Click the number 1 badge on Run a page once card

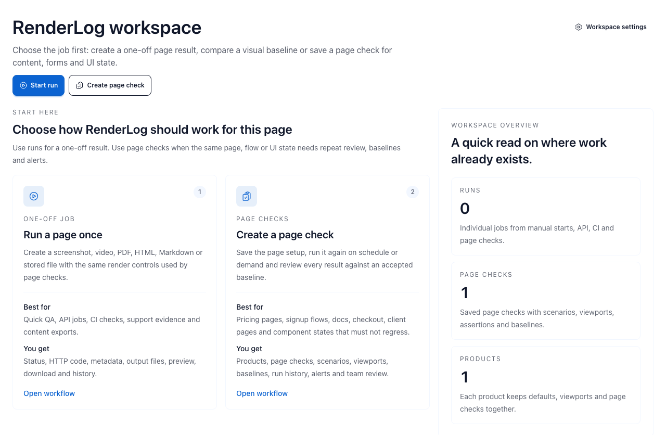click(x=200, y=192)
